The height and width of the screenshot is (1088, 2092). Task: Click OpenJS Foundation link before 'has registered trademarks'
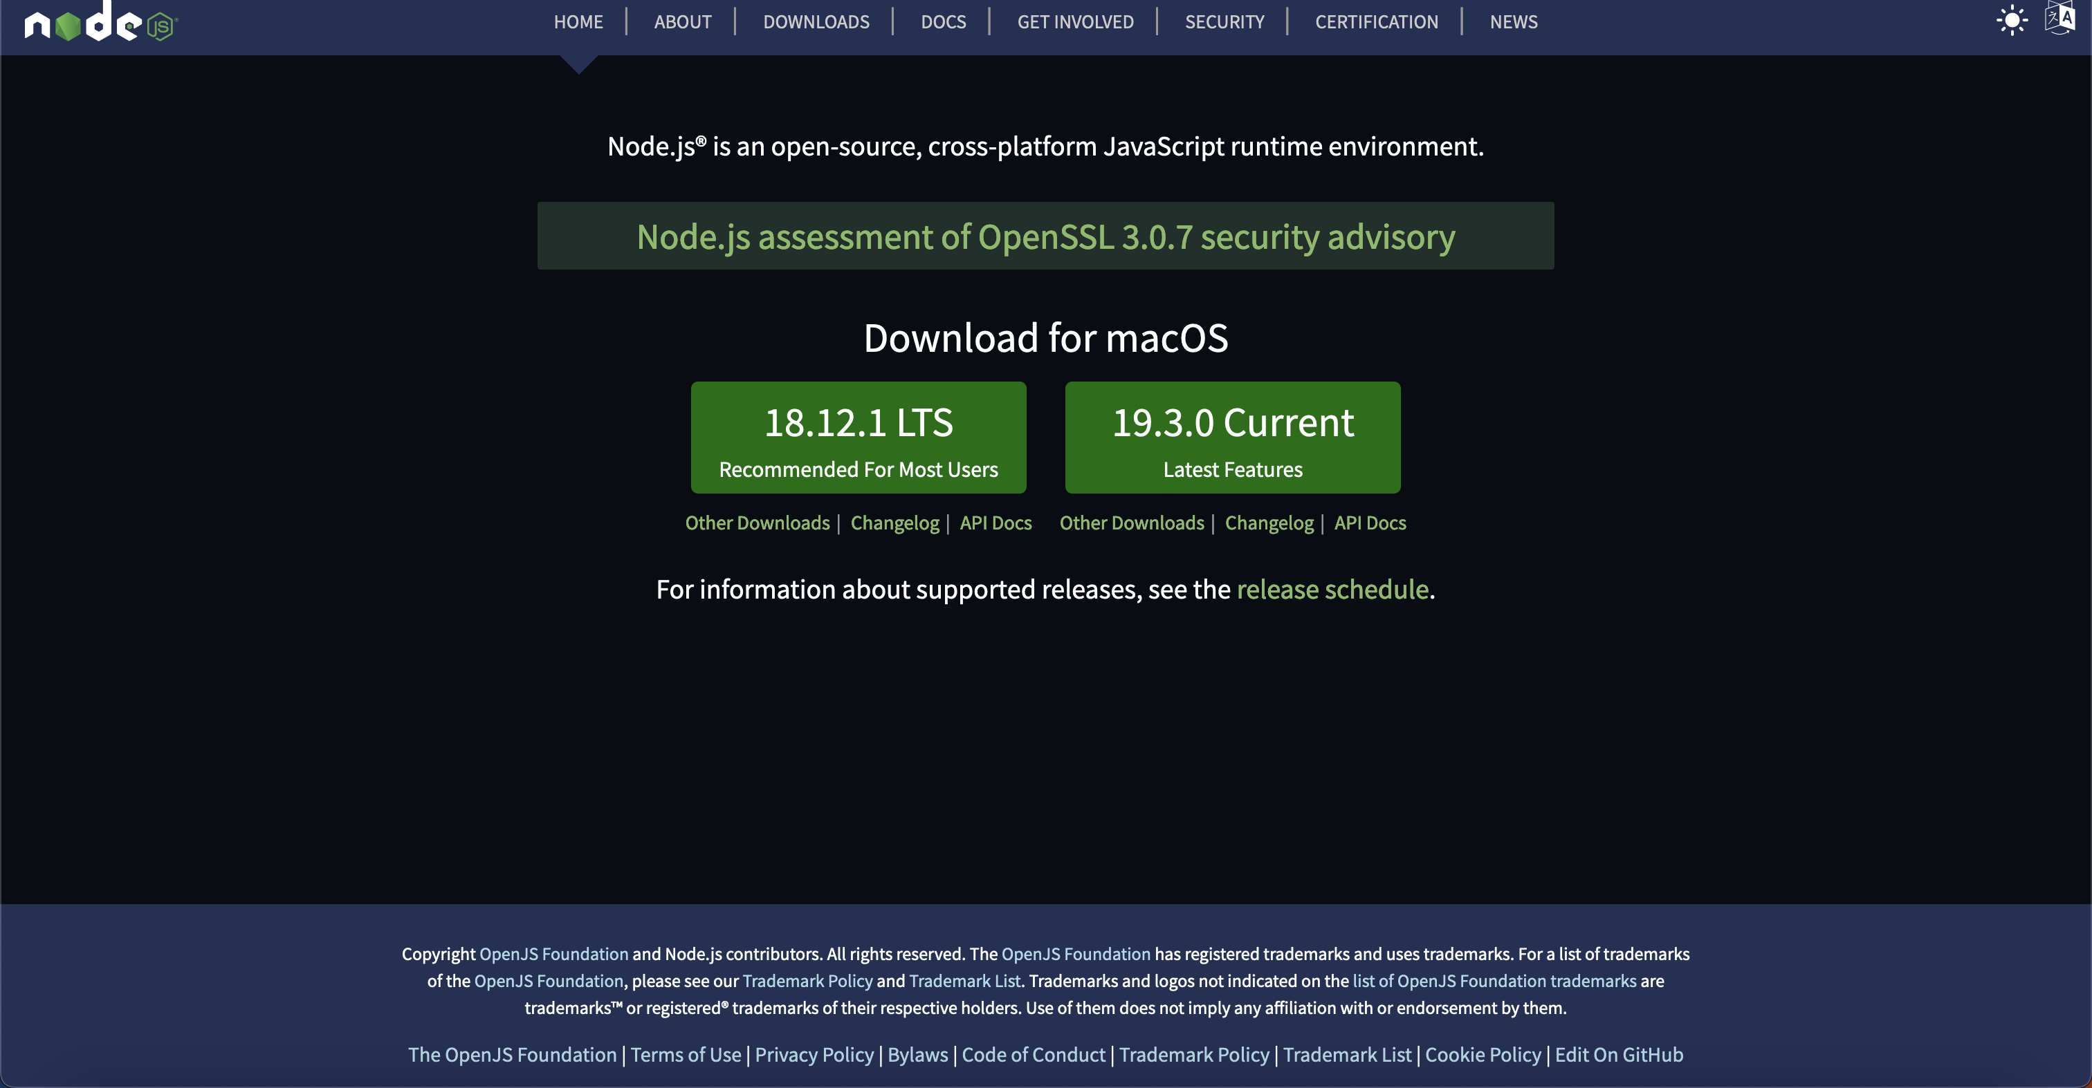click(x=1075, y=954)
